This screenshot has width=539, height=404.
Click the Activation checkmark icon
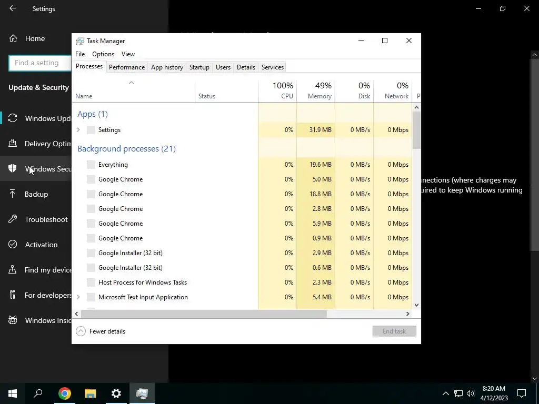[13, 244]
